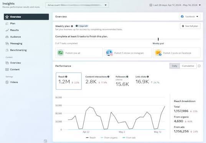Open Publish 2 posts on Facebook task

tap(177, 53)
